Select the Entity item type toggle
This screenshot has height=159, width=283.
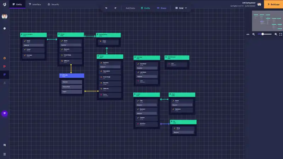tap(145, 8)
